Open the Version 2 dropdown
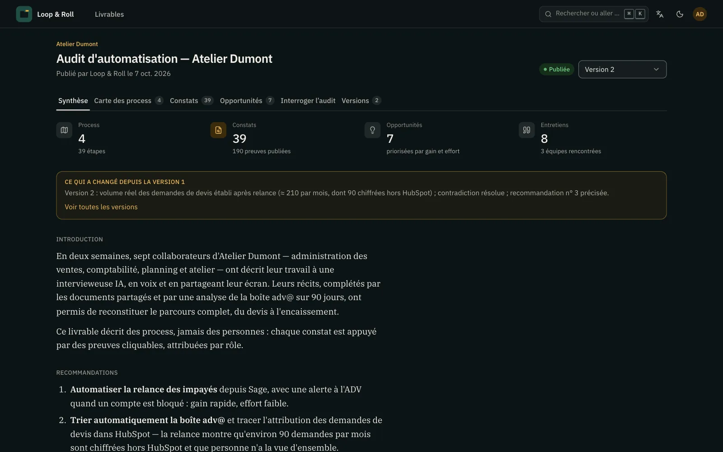Screen dimensions: 723x452 [x=622, y=69]
